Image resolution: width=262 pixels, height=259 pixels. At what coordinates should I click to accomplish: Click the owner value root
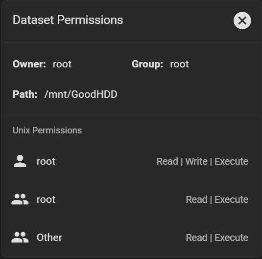(62, 64)
